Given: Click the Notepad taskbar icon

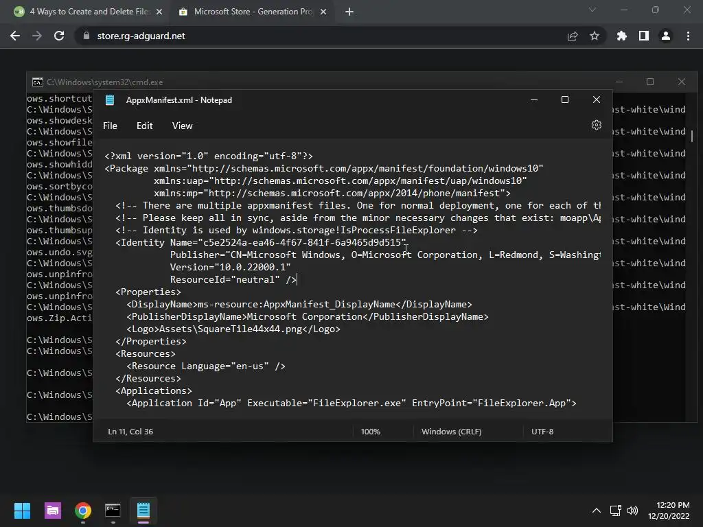Looking at the screenshot, I should pyautogui.click(x=143, y=511).
